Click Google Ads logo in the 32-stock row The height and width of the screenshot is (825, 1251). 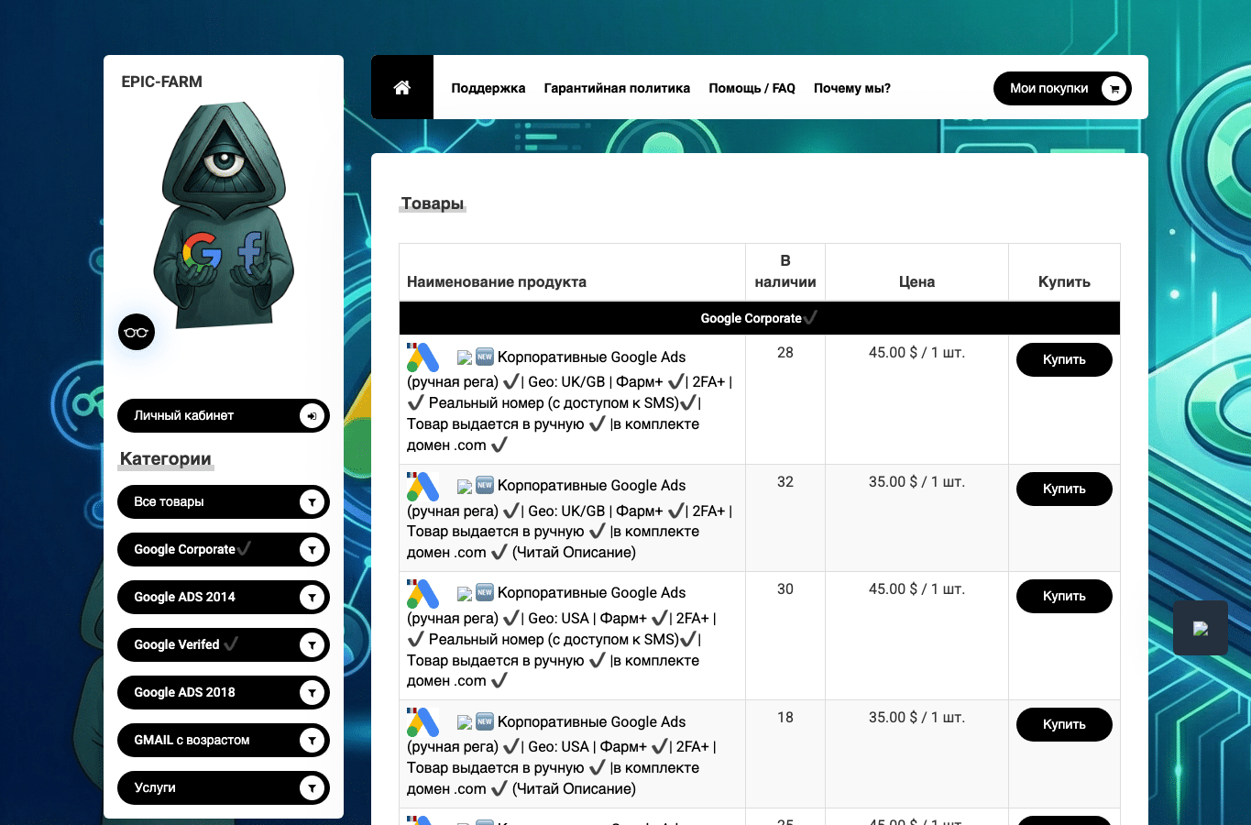[423, 486]
